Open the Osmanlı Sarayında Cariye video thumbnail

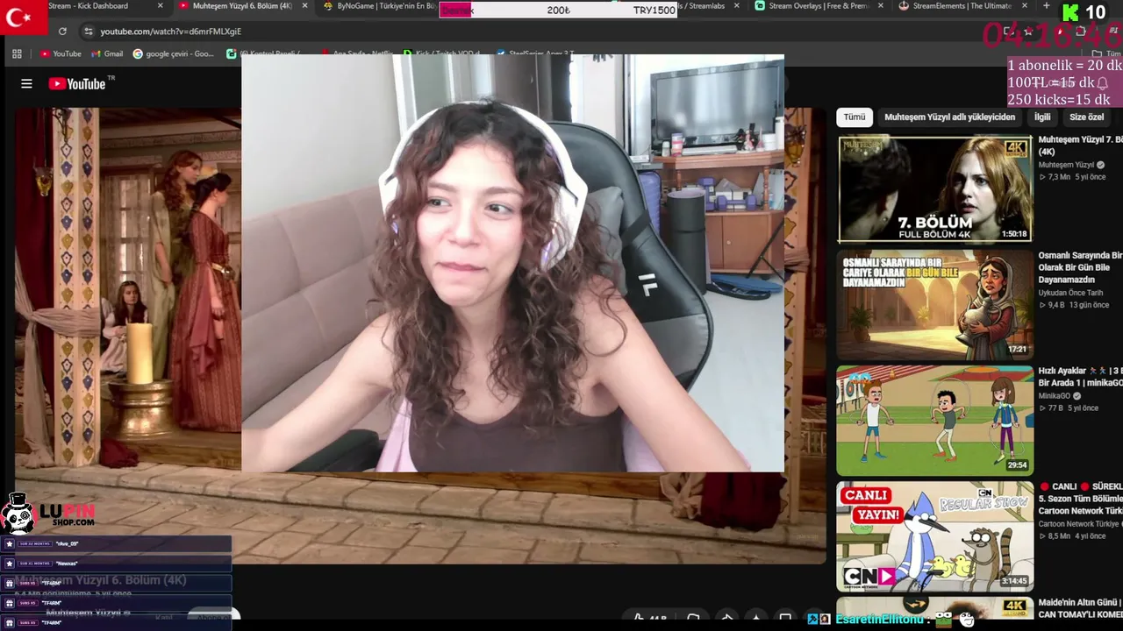click(935, 305)
